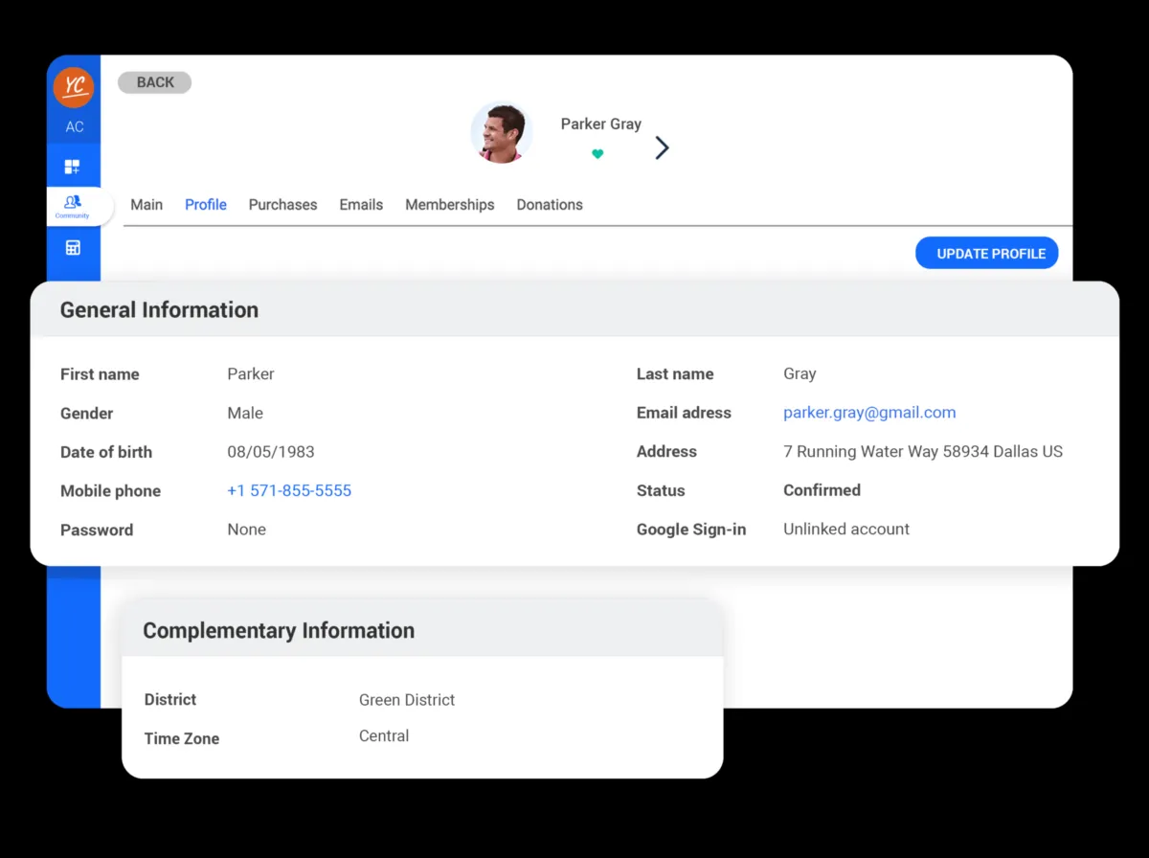
Task: Click the Time Zone label
Action: click(182, 738)
